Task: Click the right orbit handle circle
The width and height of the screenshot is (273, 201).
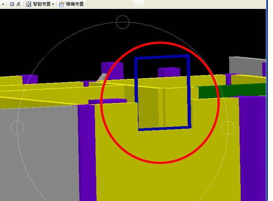Action: pyautogui.click(x=228, y=128)
